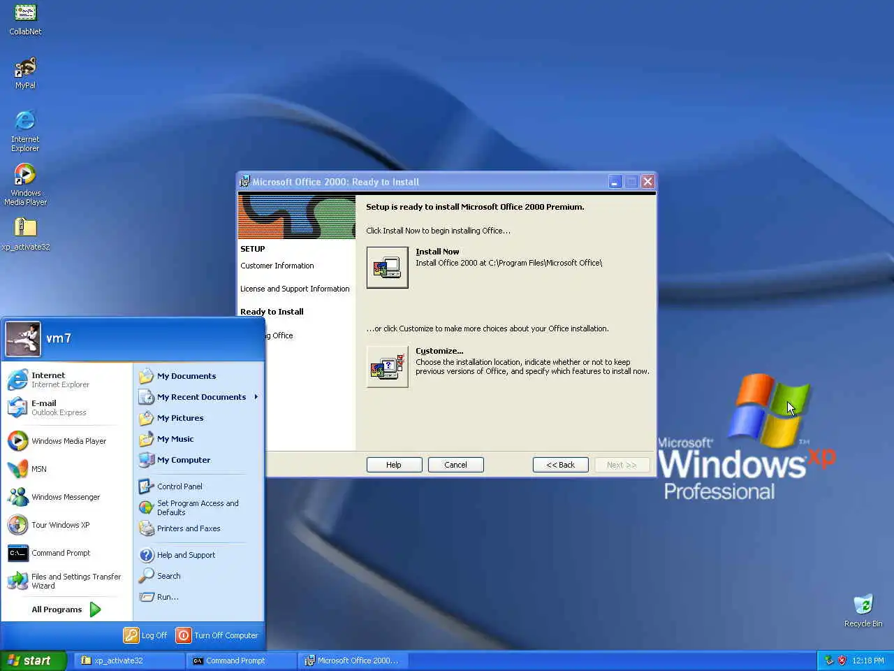This screenshot has height=671, width=894.
Task: Open the Run dialog
Action: (198, 597)
